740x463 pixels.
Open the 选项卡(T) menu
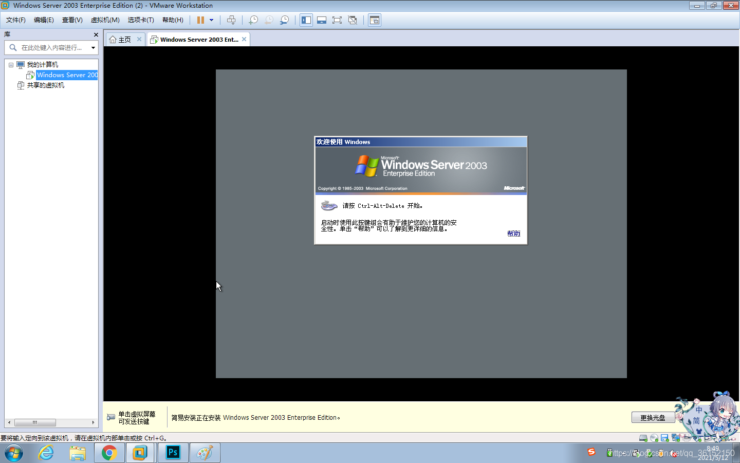141,20
